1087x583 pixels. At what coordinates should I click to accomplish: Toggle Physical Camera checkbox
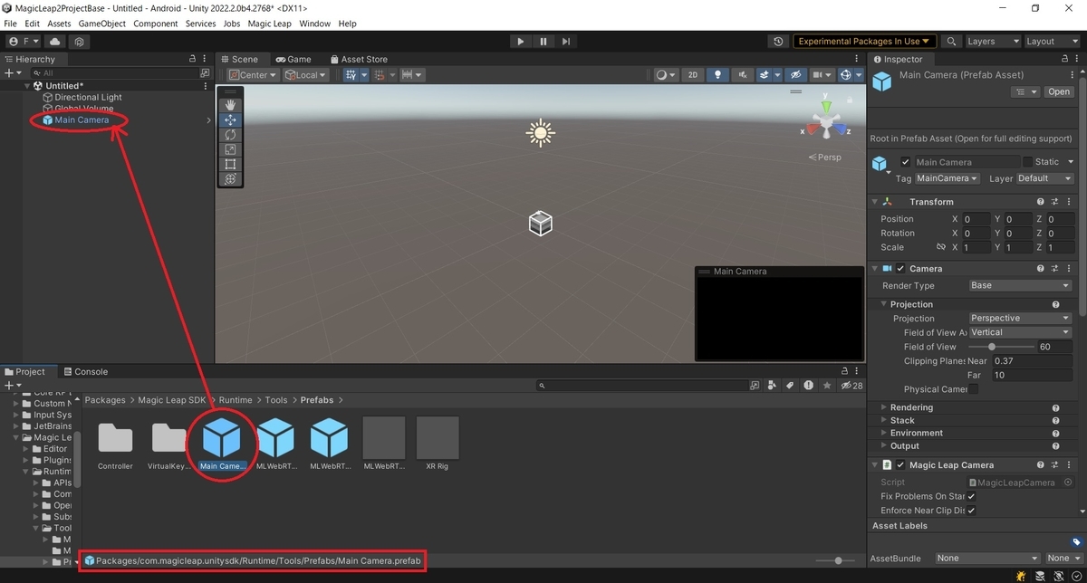[x=973, y=389]
